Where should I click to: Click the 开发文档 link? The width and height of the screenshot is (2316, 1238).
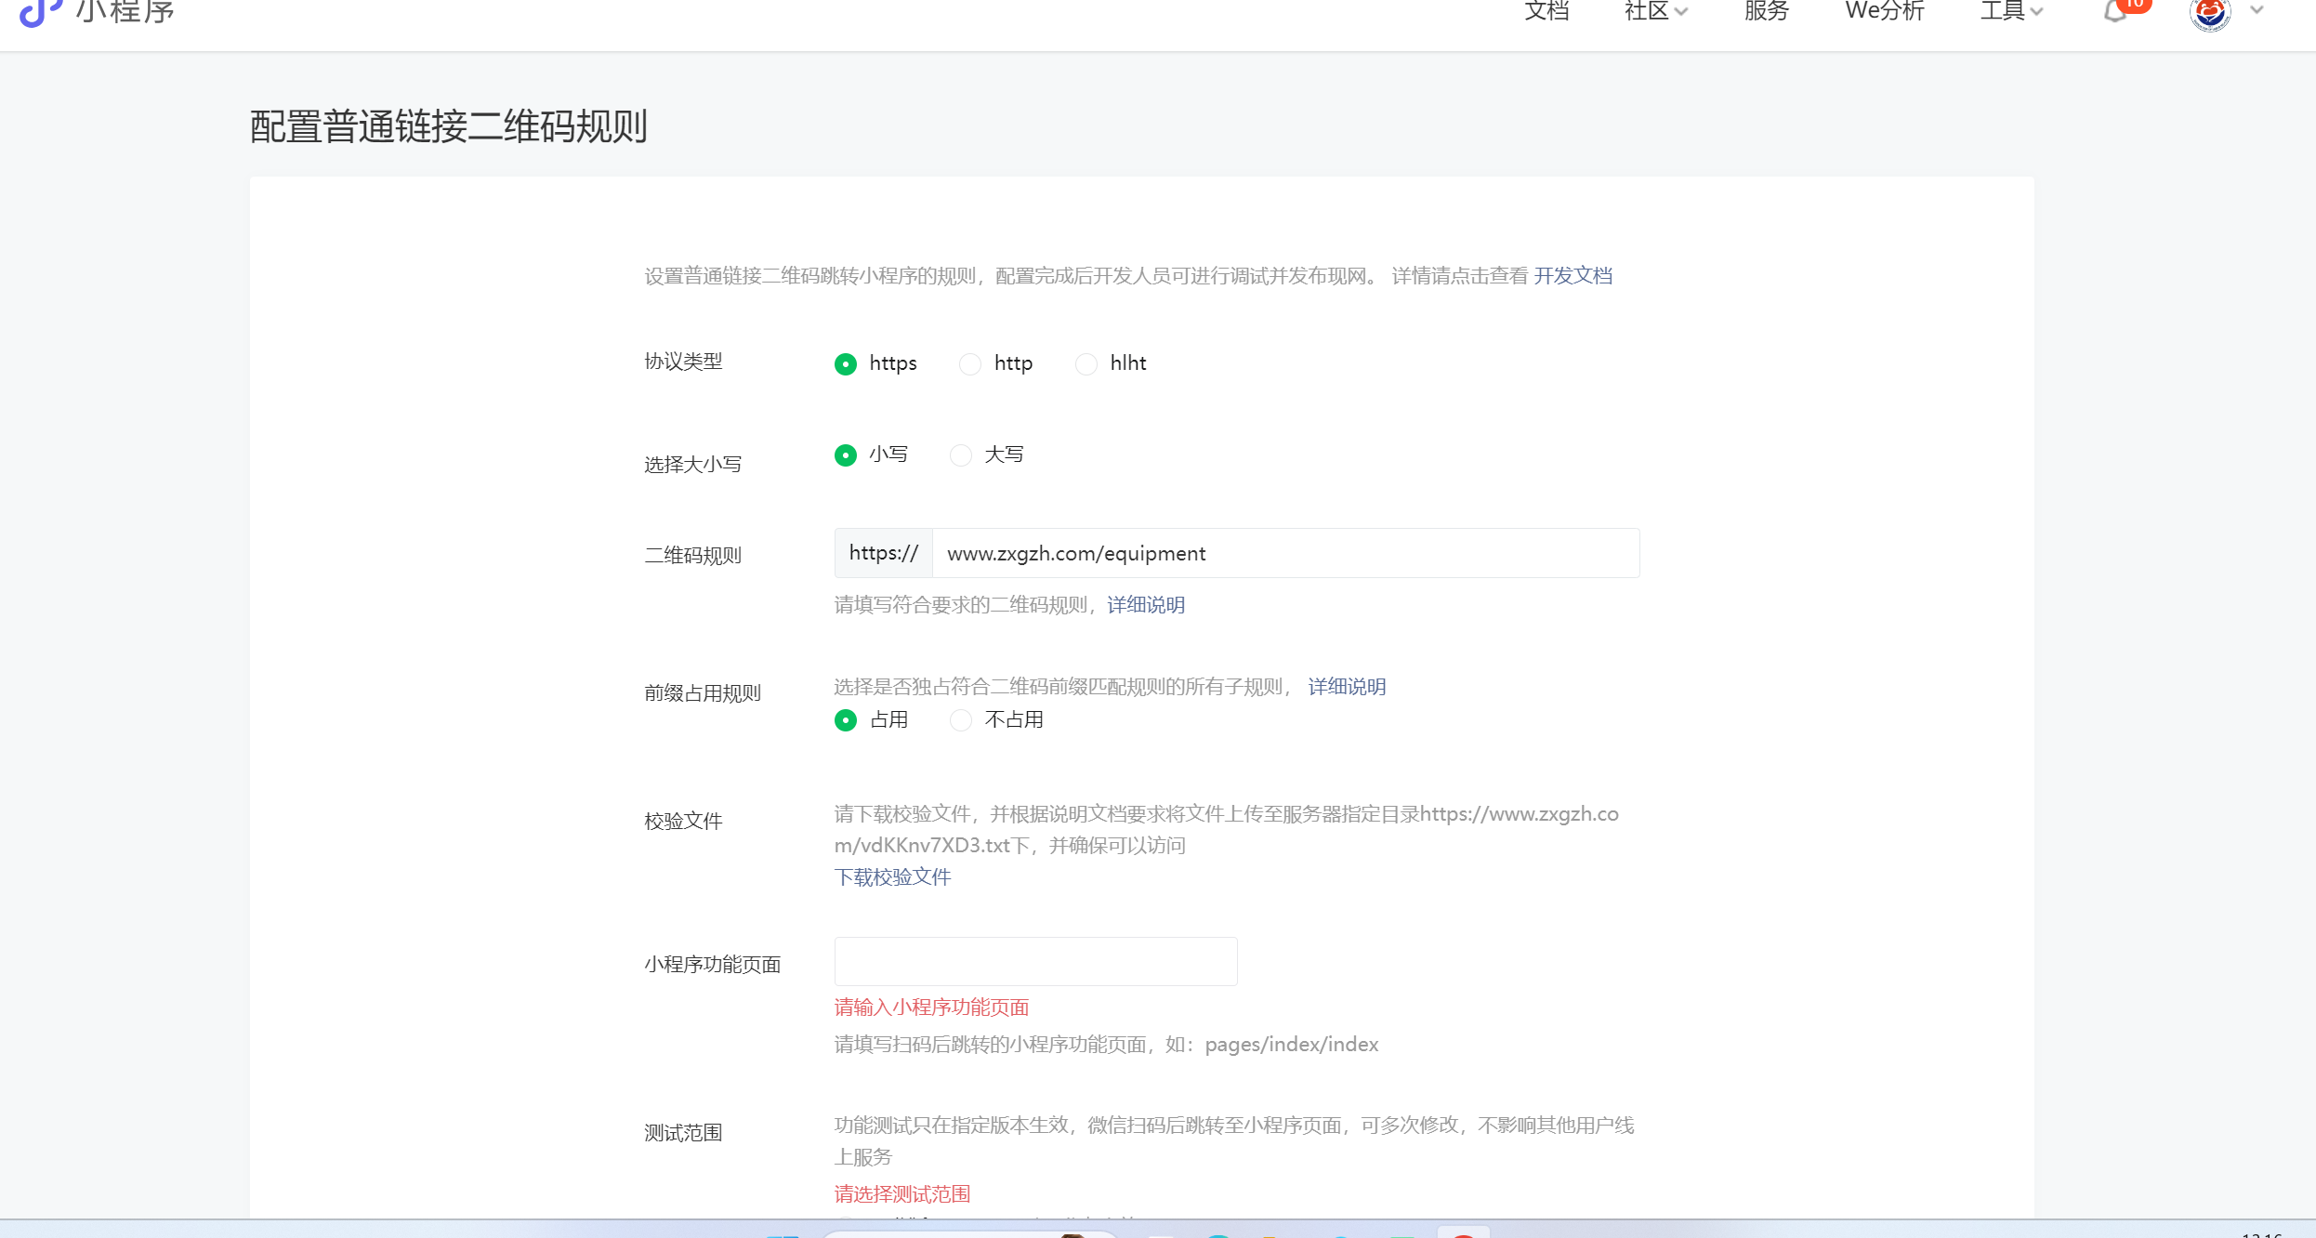(1573, 276)
